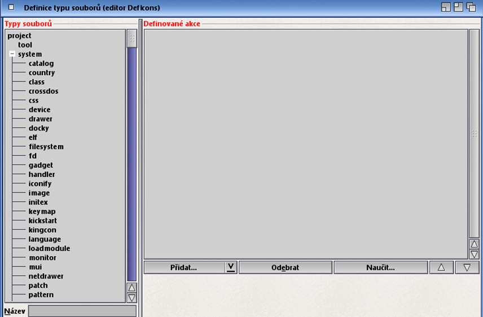Move action down with triangle button
483x317 pixels.
(x=467, y=267)
